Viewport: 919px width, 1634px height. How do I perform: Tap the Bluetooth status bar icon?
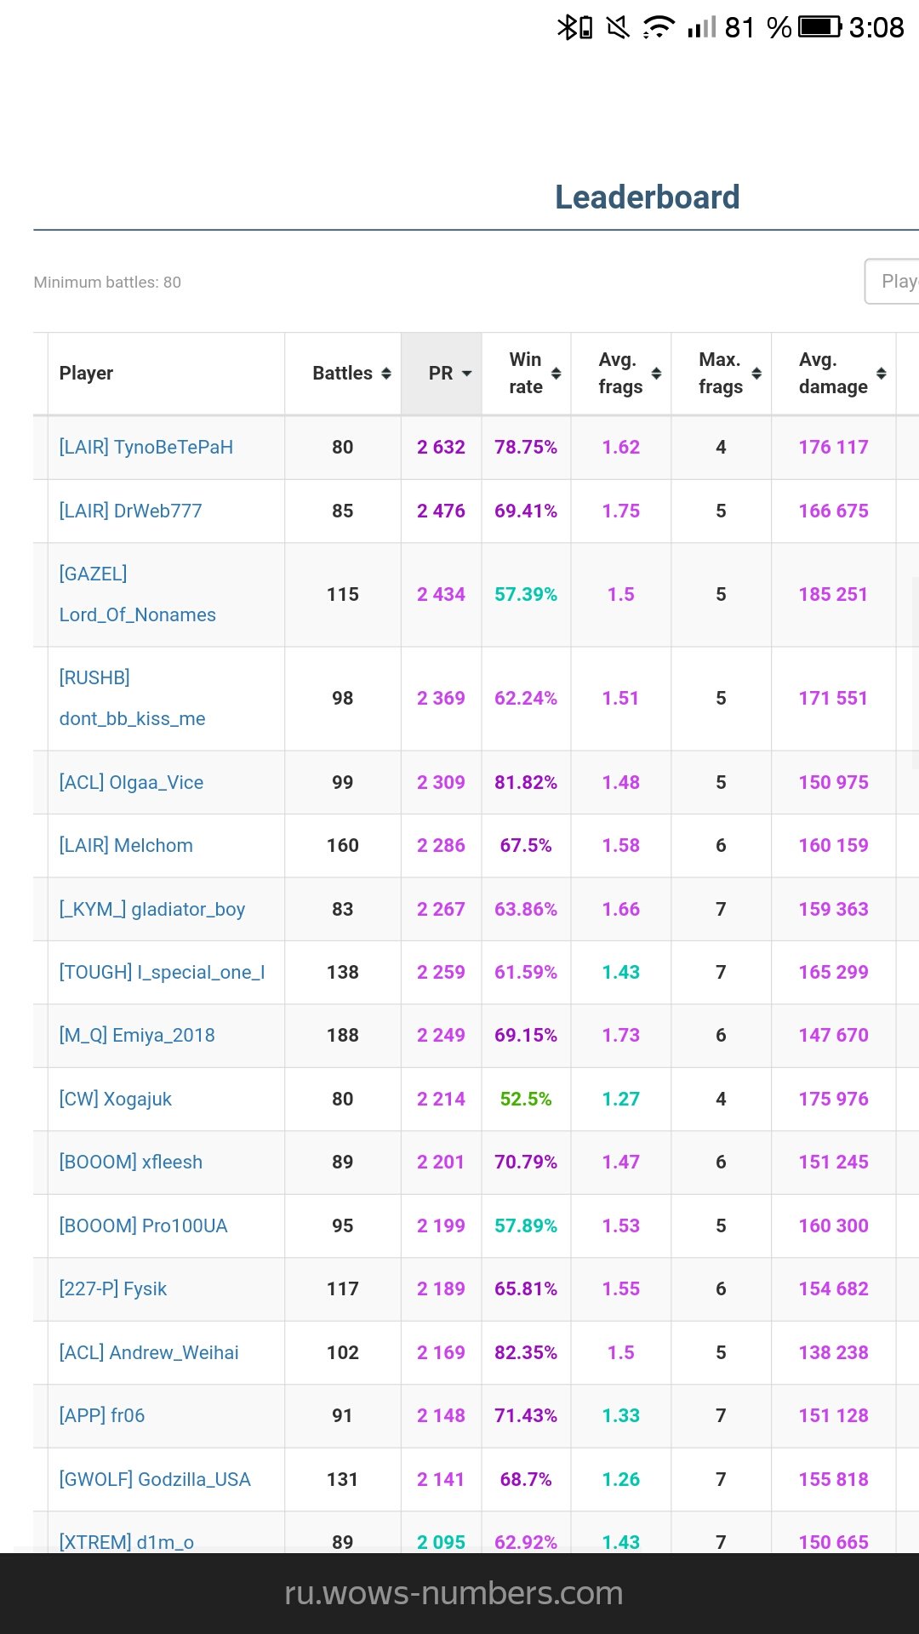point(574,28)
